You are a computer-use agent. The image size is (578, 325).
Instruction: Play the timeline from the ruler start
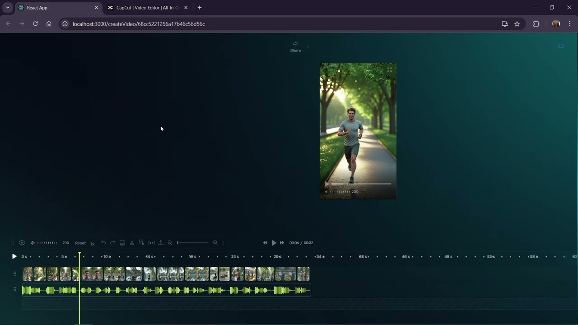[x=14, y=256]
